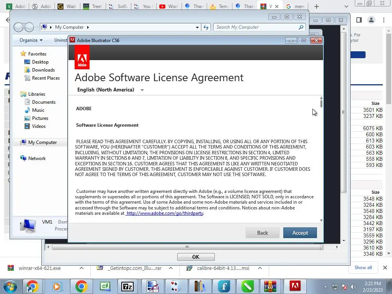Open the C# taskbar icon

(105, 286)
